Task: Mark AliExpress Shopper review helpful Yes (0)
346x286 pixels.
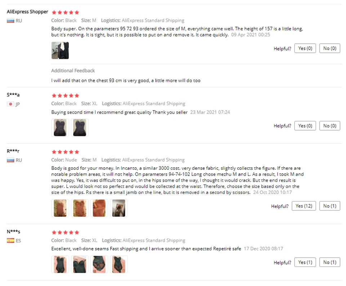Action: (305, 48)
